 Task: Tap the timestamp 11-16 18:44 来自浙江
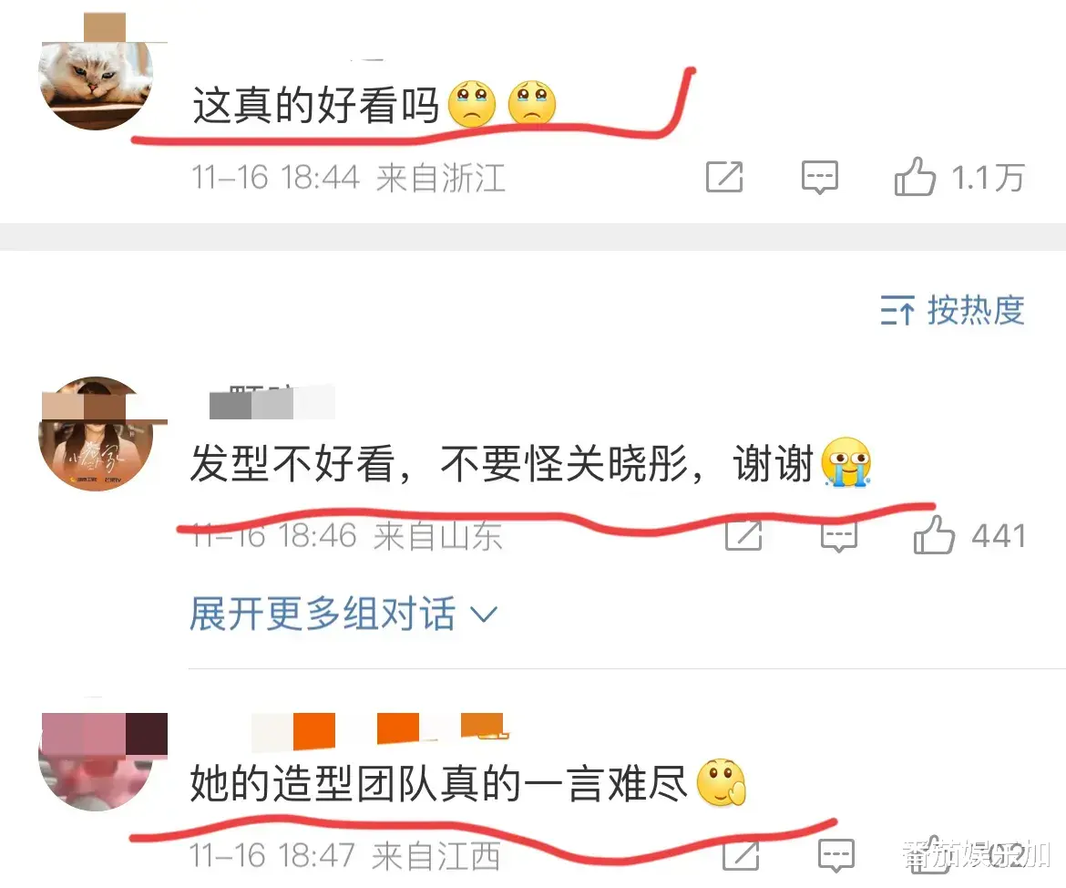tap(348, 178)
